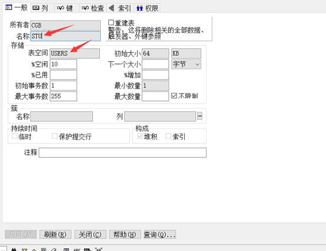Click the 最大数量 input field
Viewport: 326px width, 251px height.
tap(155, 96)
